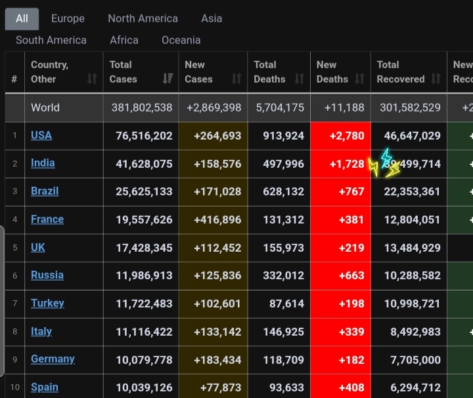The image size is (473, 398).
Task: Open the Brazil country link
Action: click(x=45, y=191)
